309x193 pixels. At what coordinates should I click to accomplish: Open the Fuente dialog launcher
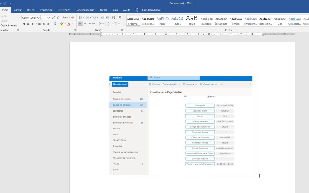point(75,30)
